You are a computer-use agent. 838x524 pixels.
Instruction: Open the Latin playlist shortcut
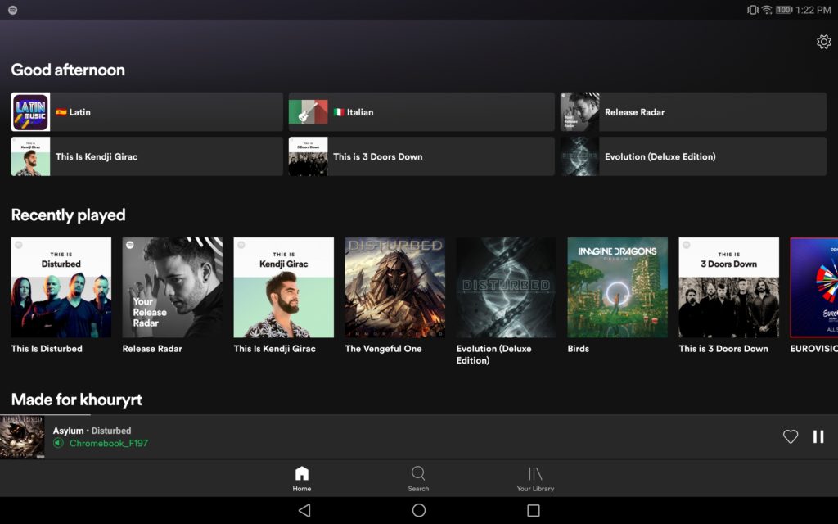pos(146,112)
